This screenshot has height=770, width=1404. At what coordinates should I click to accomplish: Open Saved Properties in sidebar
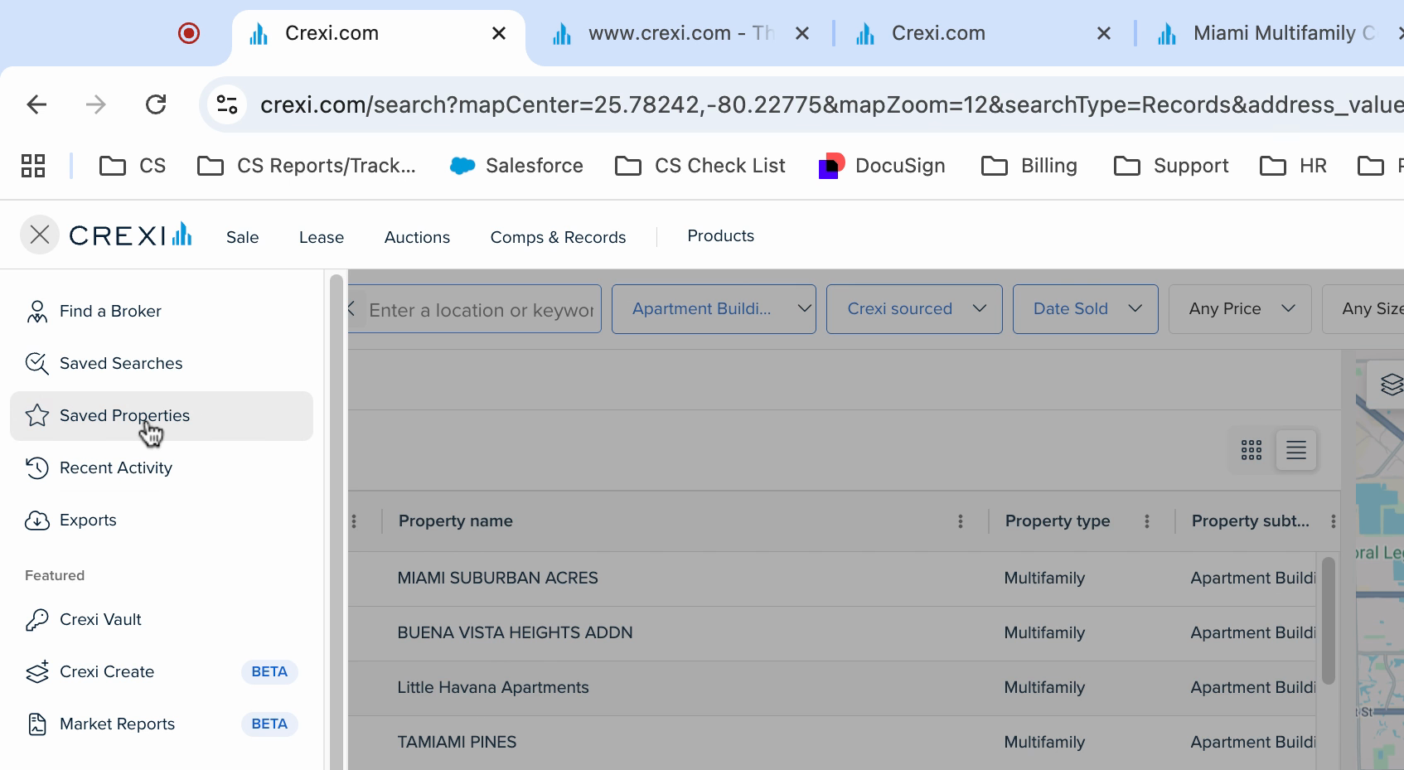[124, 416]
